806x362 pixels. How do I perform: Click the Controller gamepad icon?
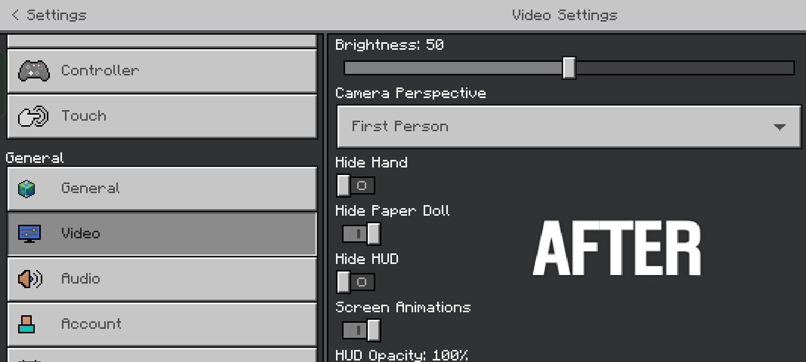coord(34,71)
